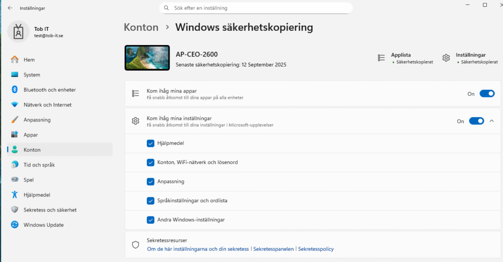Select System in the sidebar
The width and height of the screenshot is (503, 262).
(x=32, y=75)
